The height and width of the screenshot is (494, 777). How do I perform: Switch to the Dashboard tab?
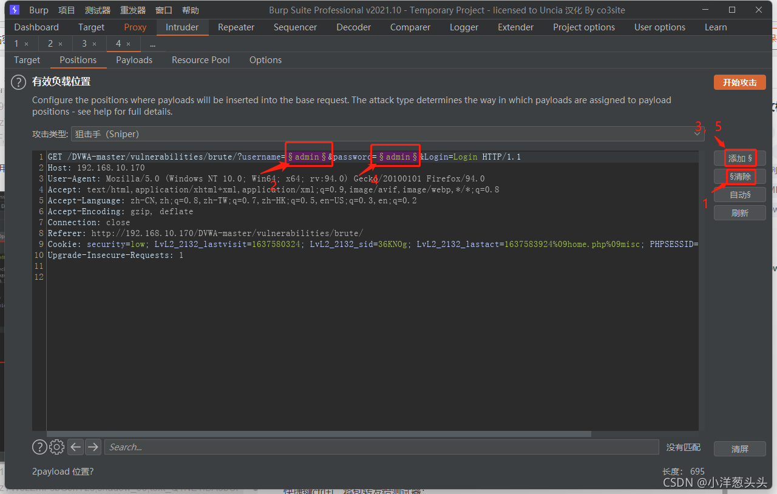pyautogui.click(x=36, y=27)
